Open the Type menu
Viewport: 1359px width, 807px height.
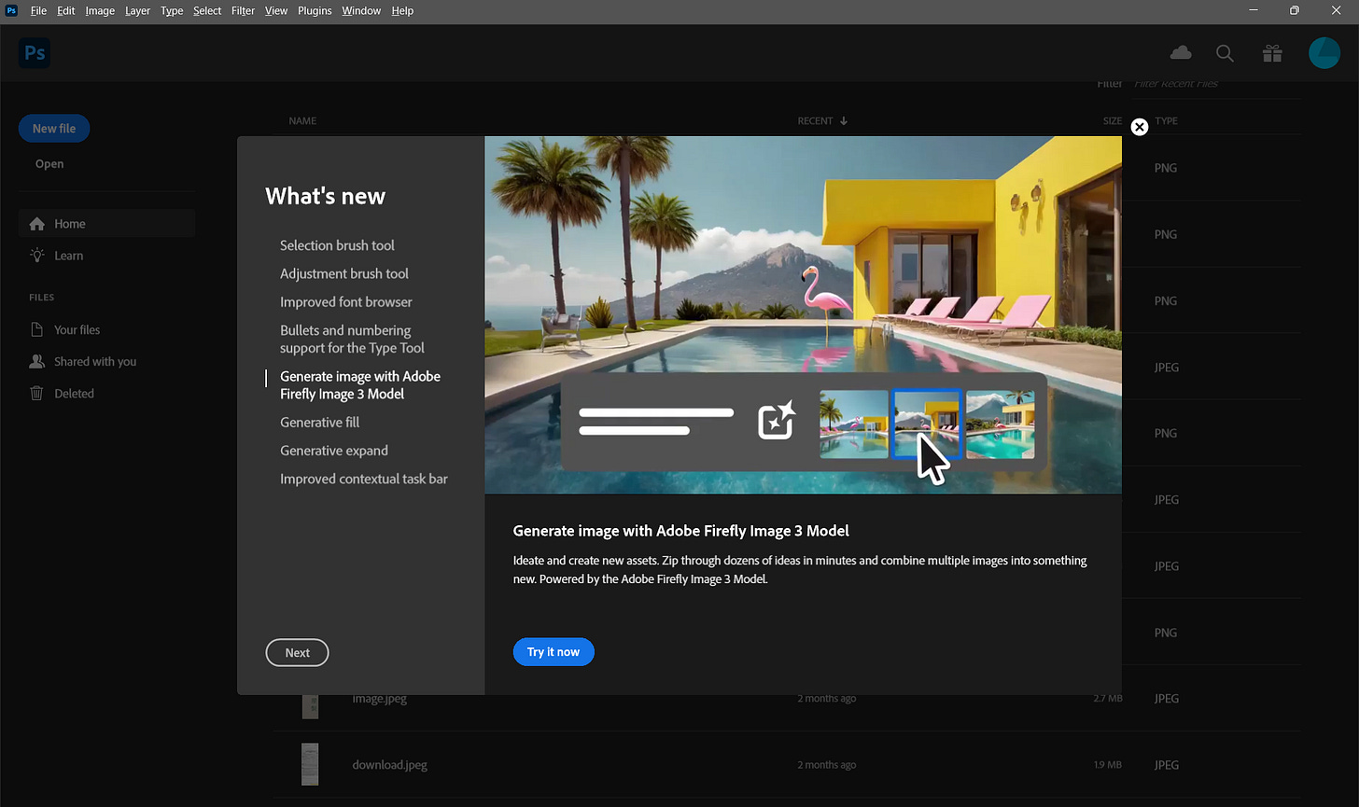172,11
